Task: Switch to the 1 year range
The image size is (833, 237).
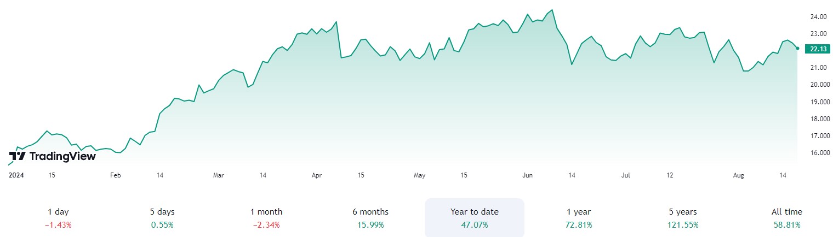Action: [x=579, y=217]
